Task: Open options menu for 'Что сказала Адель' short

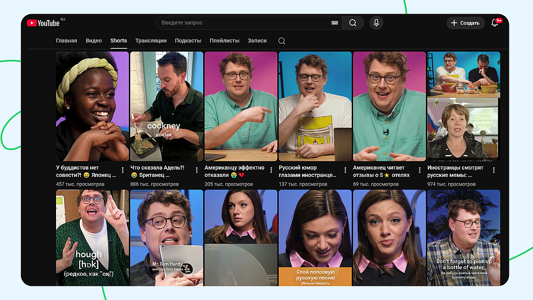Action: [x=197, y=170]
